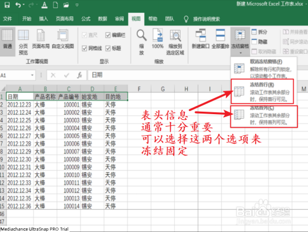The image size is (308, 232).
Task: Open the Undo history dropdown arrow
Action: 24,5
